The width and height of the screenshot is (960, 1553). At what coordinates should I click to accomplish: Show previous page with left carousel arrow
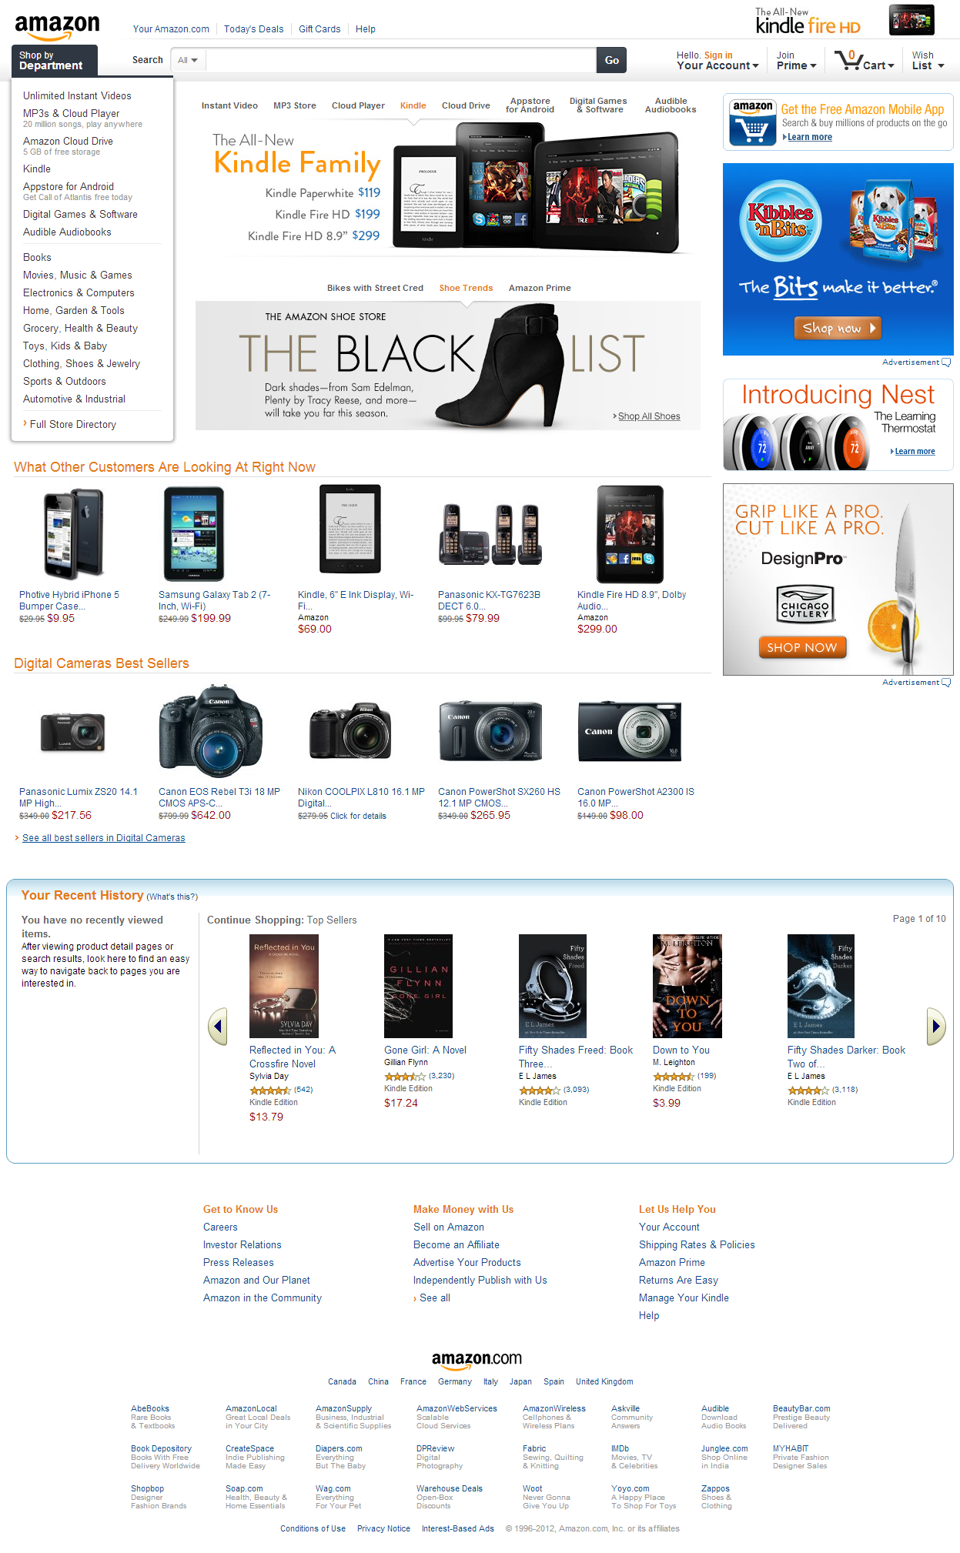click(x=218, y=1026)
